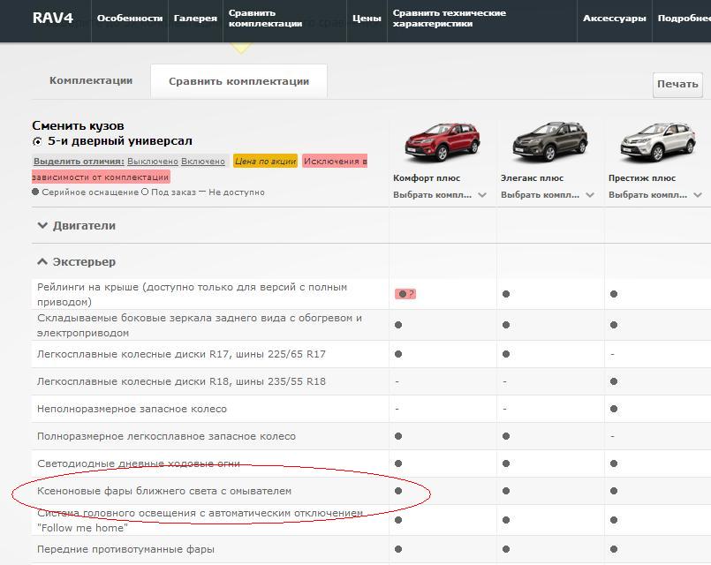The image size is (711, 565).
Task: Open the Аксессуары menu item
Action: 615,19
